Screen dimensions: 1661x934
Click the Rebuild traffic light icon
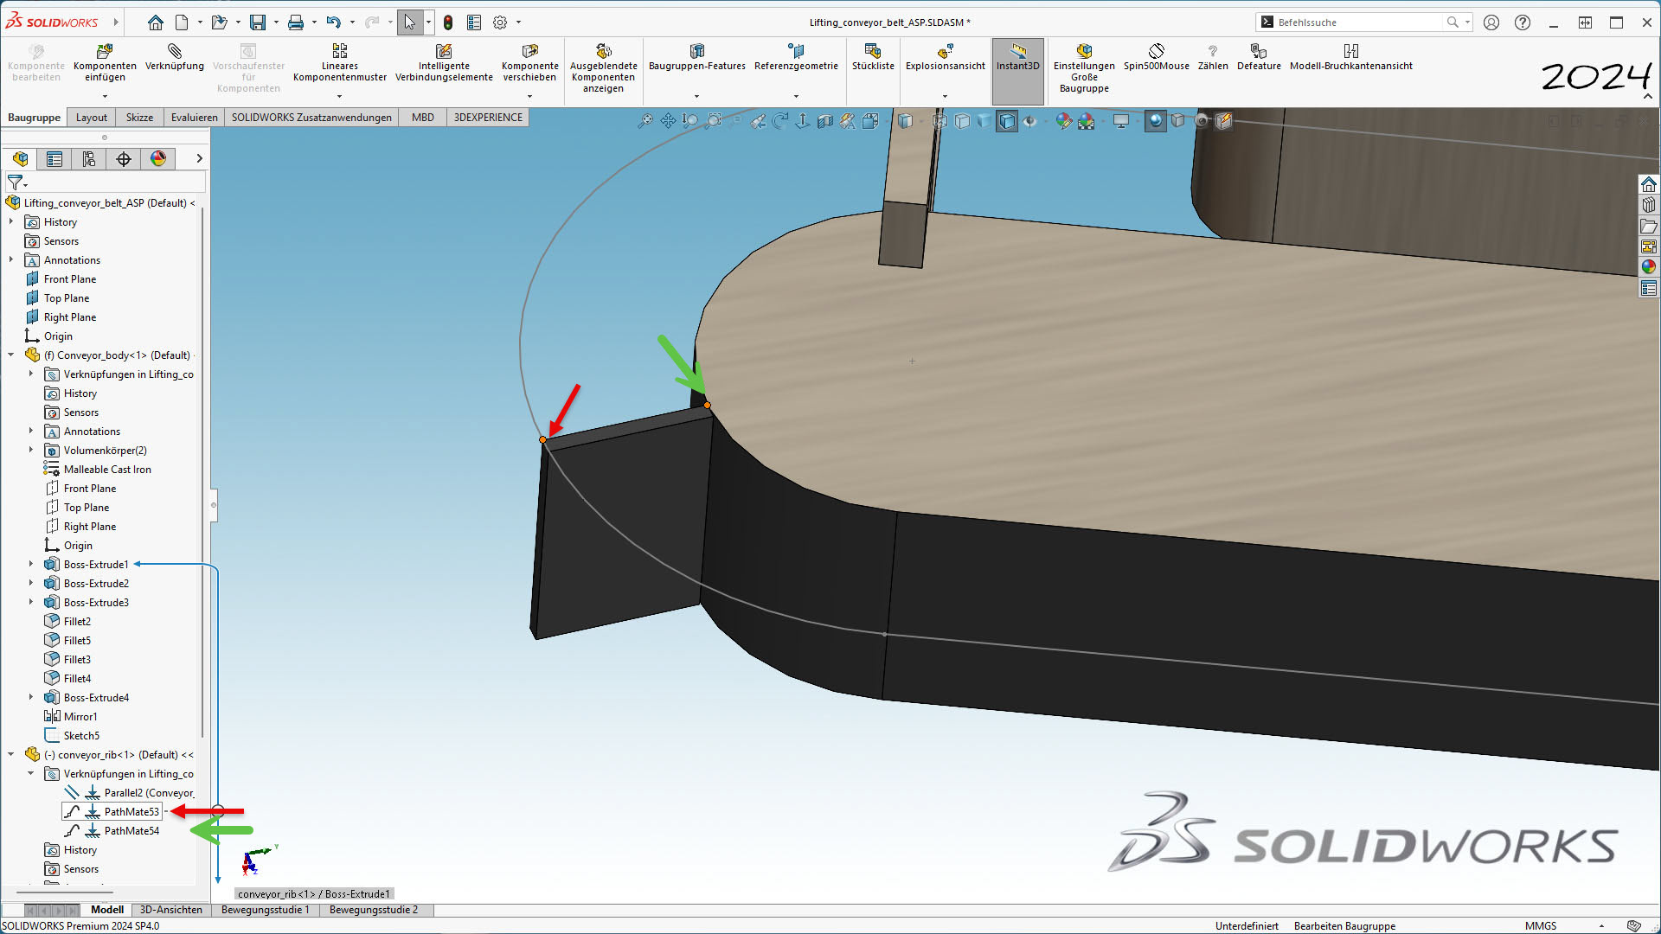pos(448,22)
